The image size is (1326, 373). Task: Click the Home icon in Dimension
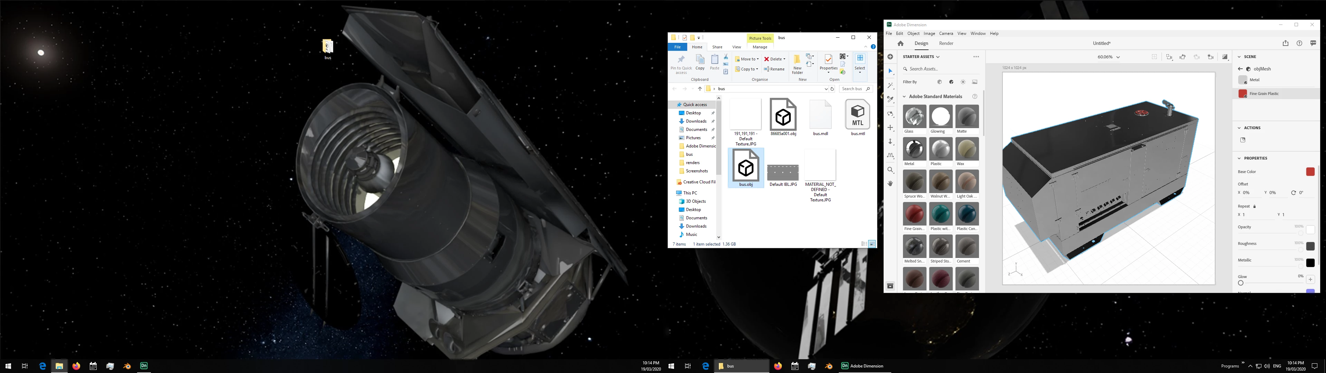pyautogui.click(x=900, y=43)
